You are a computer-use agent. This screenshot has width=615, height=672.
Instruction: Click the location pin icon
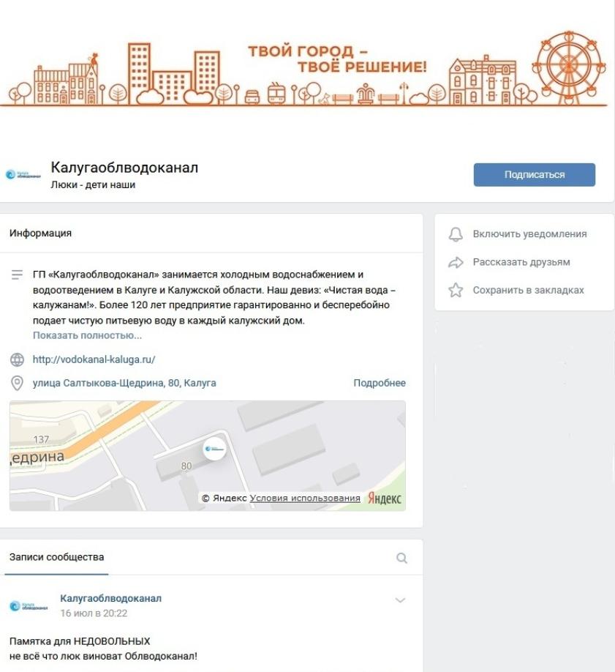(17, 383)
